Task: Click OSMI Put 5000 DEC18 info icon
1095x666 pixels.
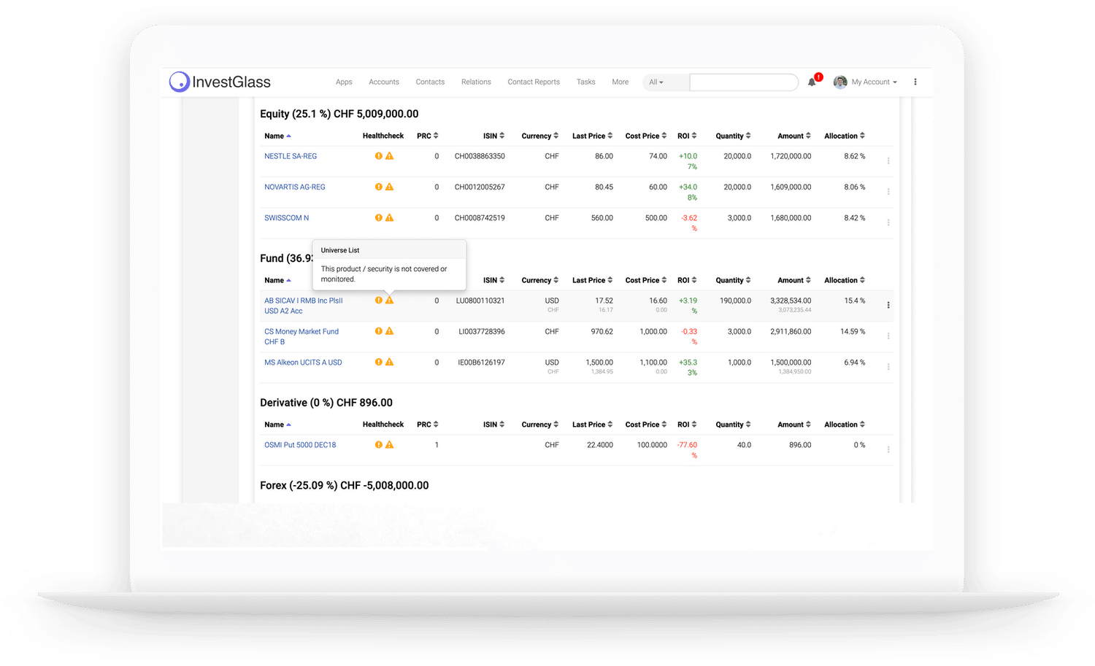Action: click(x=379, y=444)
